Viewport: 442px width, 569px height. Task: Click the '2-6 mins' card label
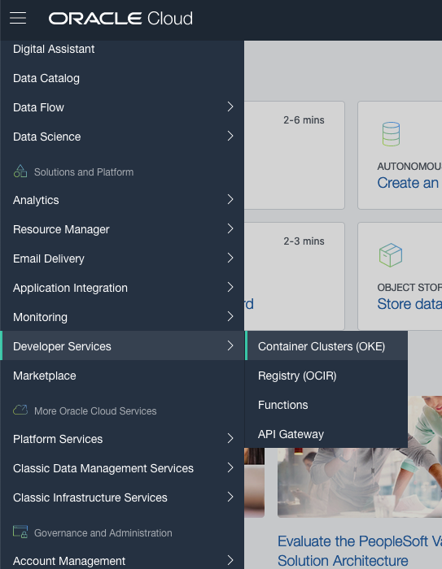click(x=304, y=120)
